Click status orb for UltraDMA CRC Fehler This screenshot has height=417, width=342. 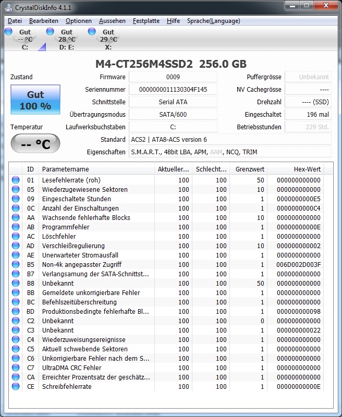16,367
